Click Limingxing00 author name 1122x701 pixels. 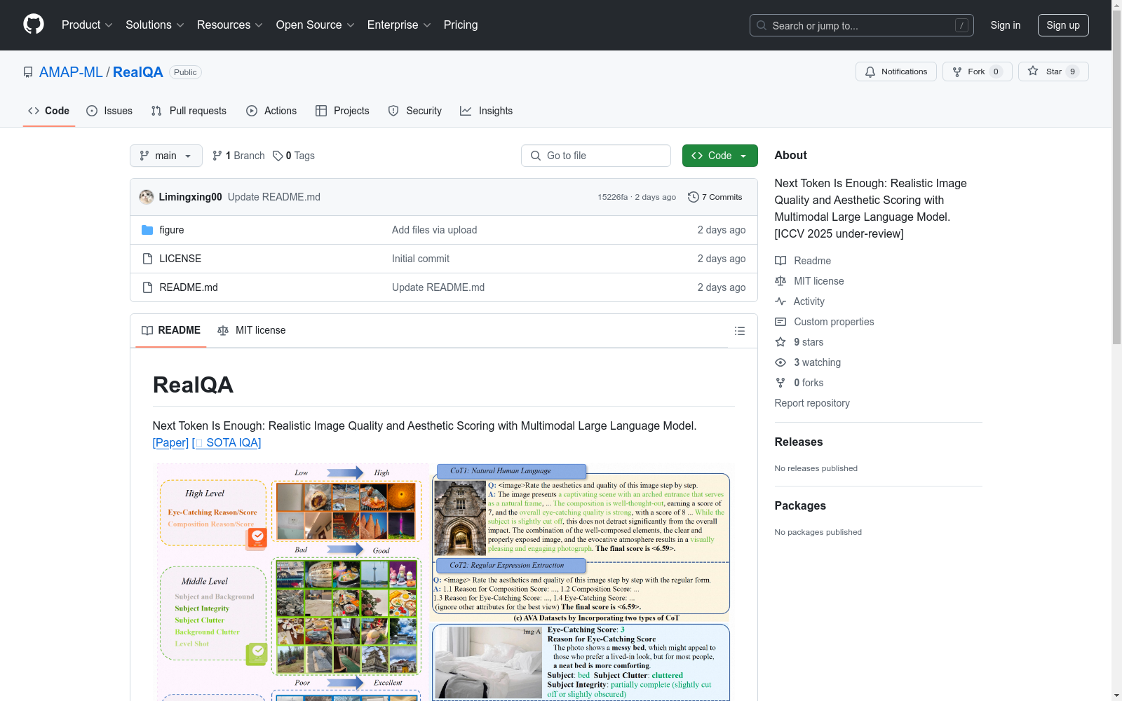(191, 197)
